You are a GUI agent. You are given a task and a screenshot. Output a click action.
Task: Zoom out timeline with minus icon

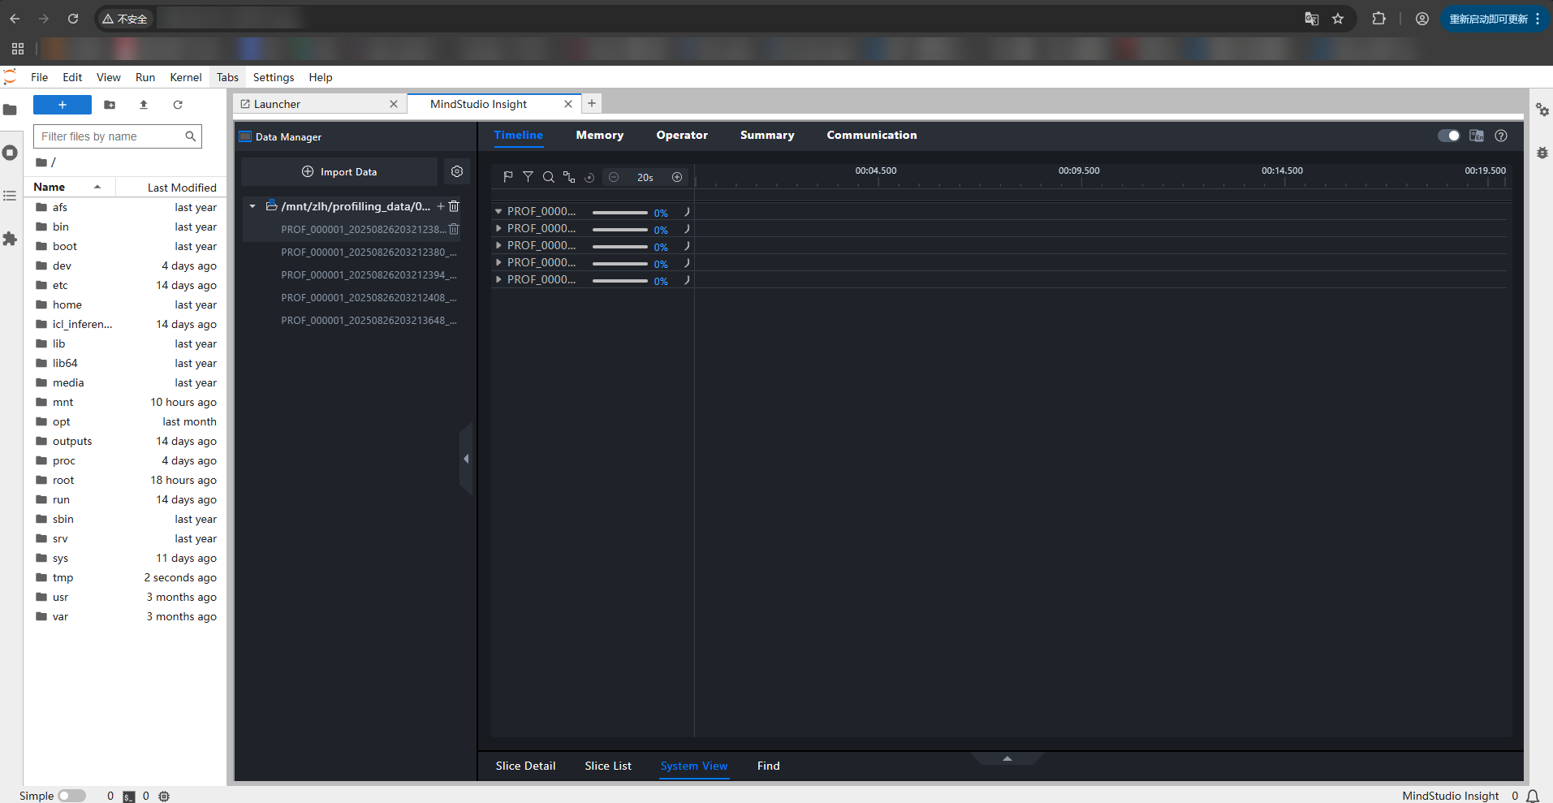[614, 177]
